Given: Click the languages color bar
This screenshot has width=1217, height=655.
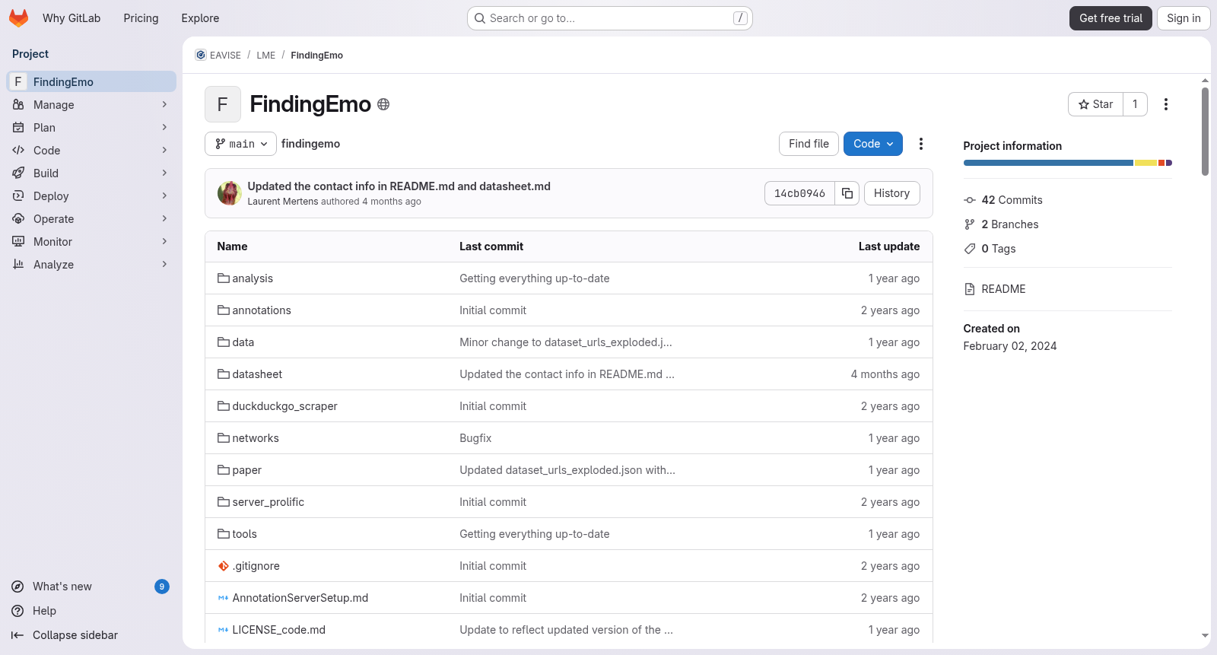Looking at the screenshot, I should coord(1068,163).
